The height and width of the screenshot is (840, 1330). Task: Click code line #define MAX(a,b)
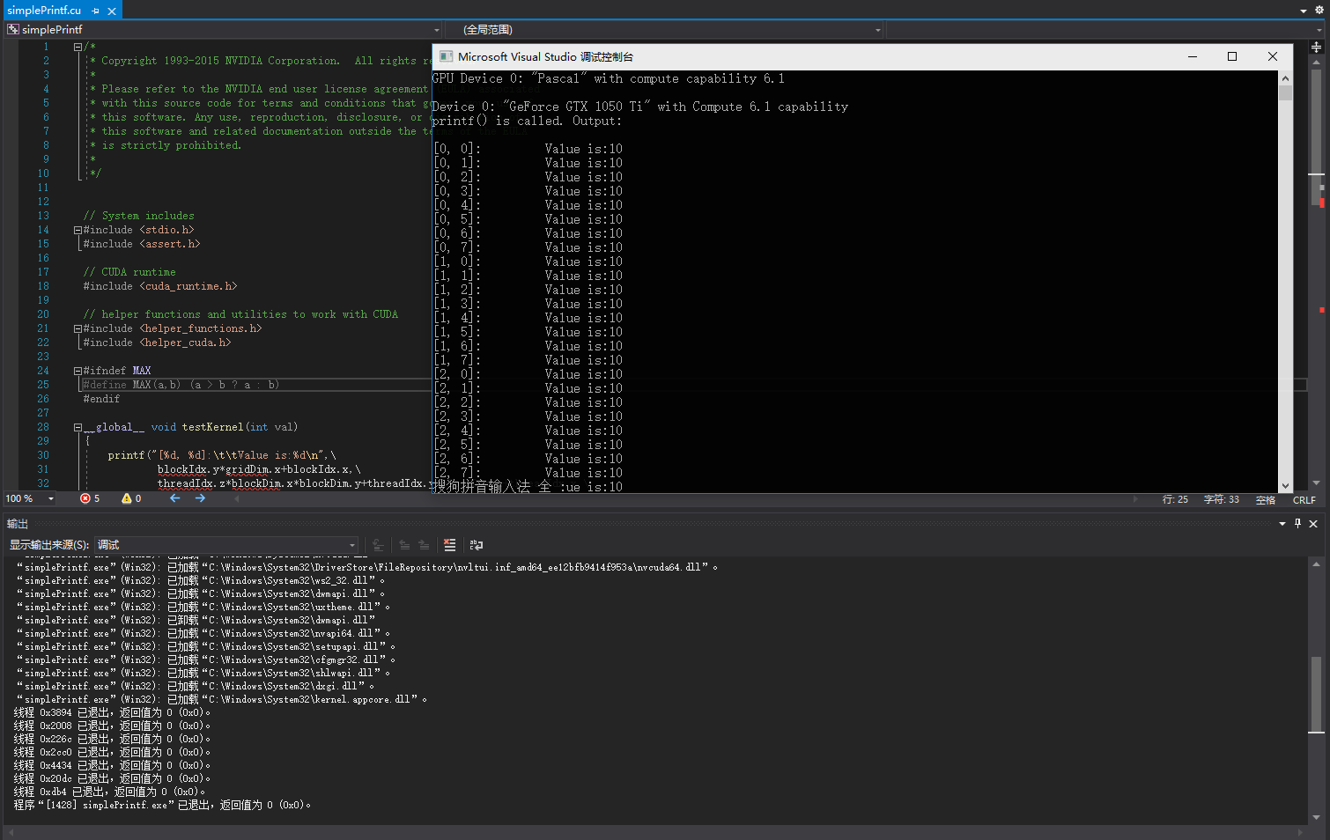[x=181, y=385]
